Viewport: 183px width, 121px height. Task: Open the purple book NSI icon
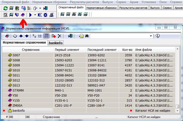23,15
